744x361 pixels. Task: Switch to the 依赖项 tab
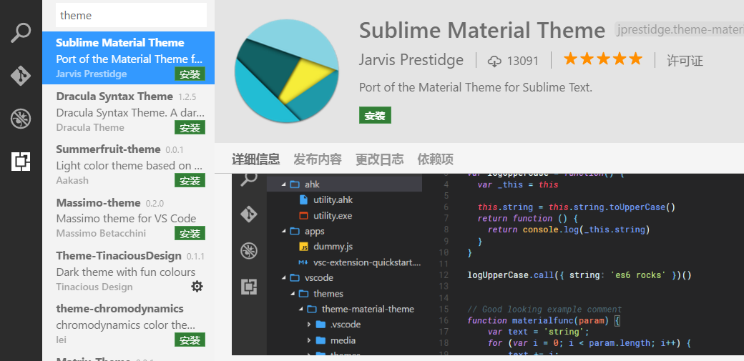pyautogui.click(x=435, y=159)
